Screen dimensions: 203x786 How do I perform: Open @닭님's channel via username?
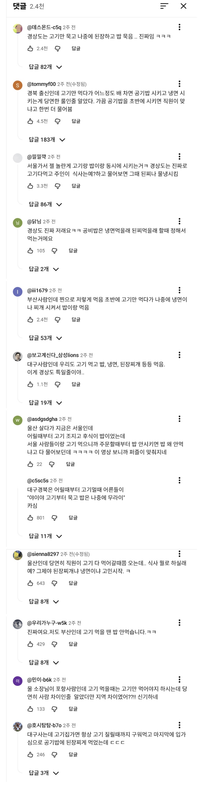pos(34,222)
